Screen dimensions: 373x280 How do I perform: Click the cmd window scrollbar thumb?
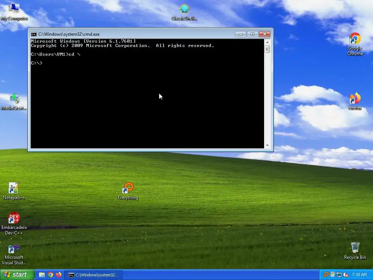pos(267,49)
